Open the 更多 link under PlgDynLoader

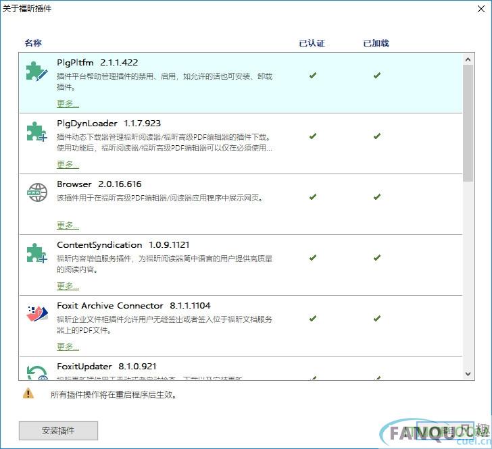(68, 164)
